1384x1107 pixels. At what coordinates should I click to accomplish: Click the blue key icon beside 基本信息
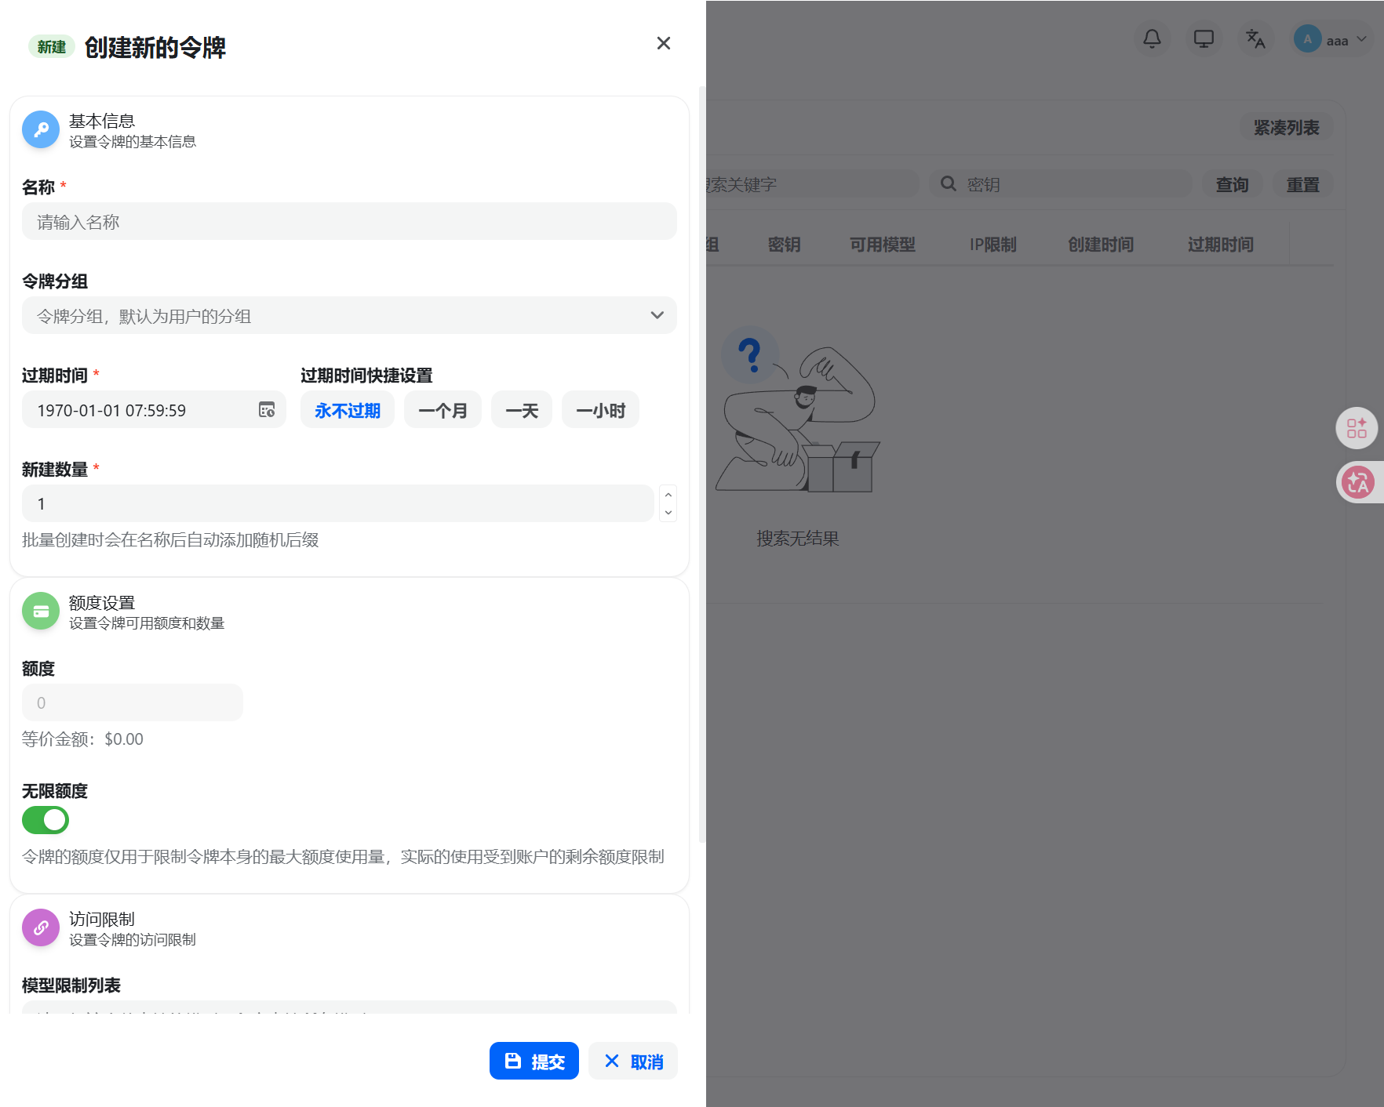[x=40, y=129]
